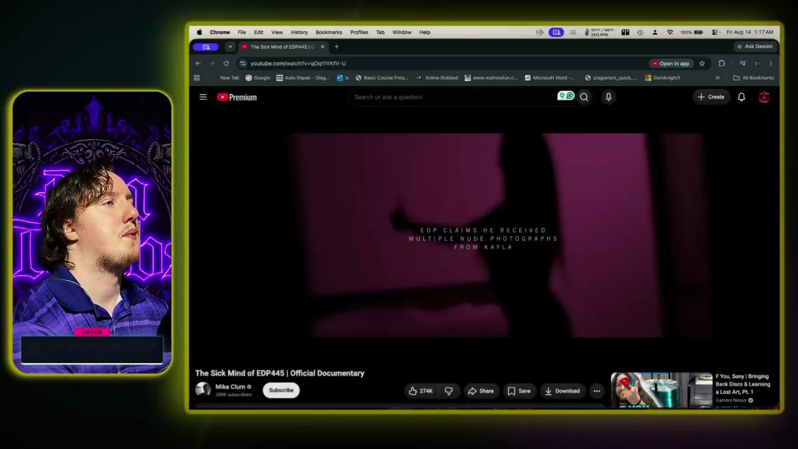The width and height of the screenshot is (798, 449).
Task: Open Chrome's three-dot menu
Action: pos(771,63)
